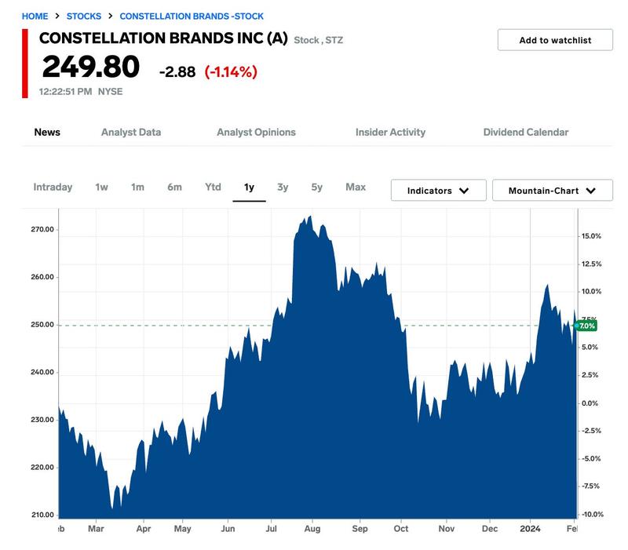Select the 1y chart range

click(249, 187)
